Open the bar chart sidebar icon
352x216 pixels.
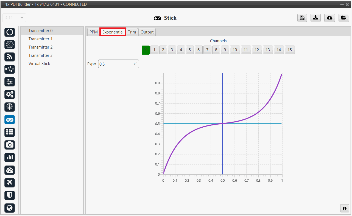10,157
